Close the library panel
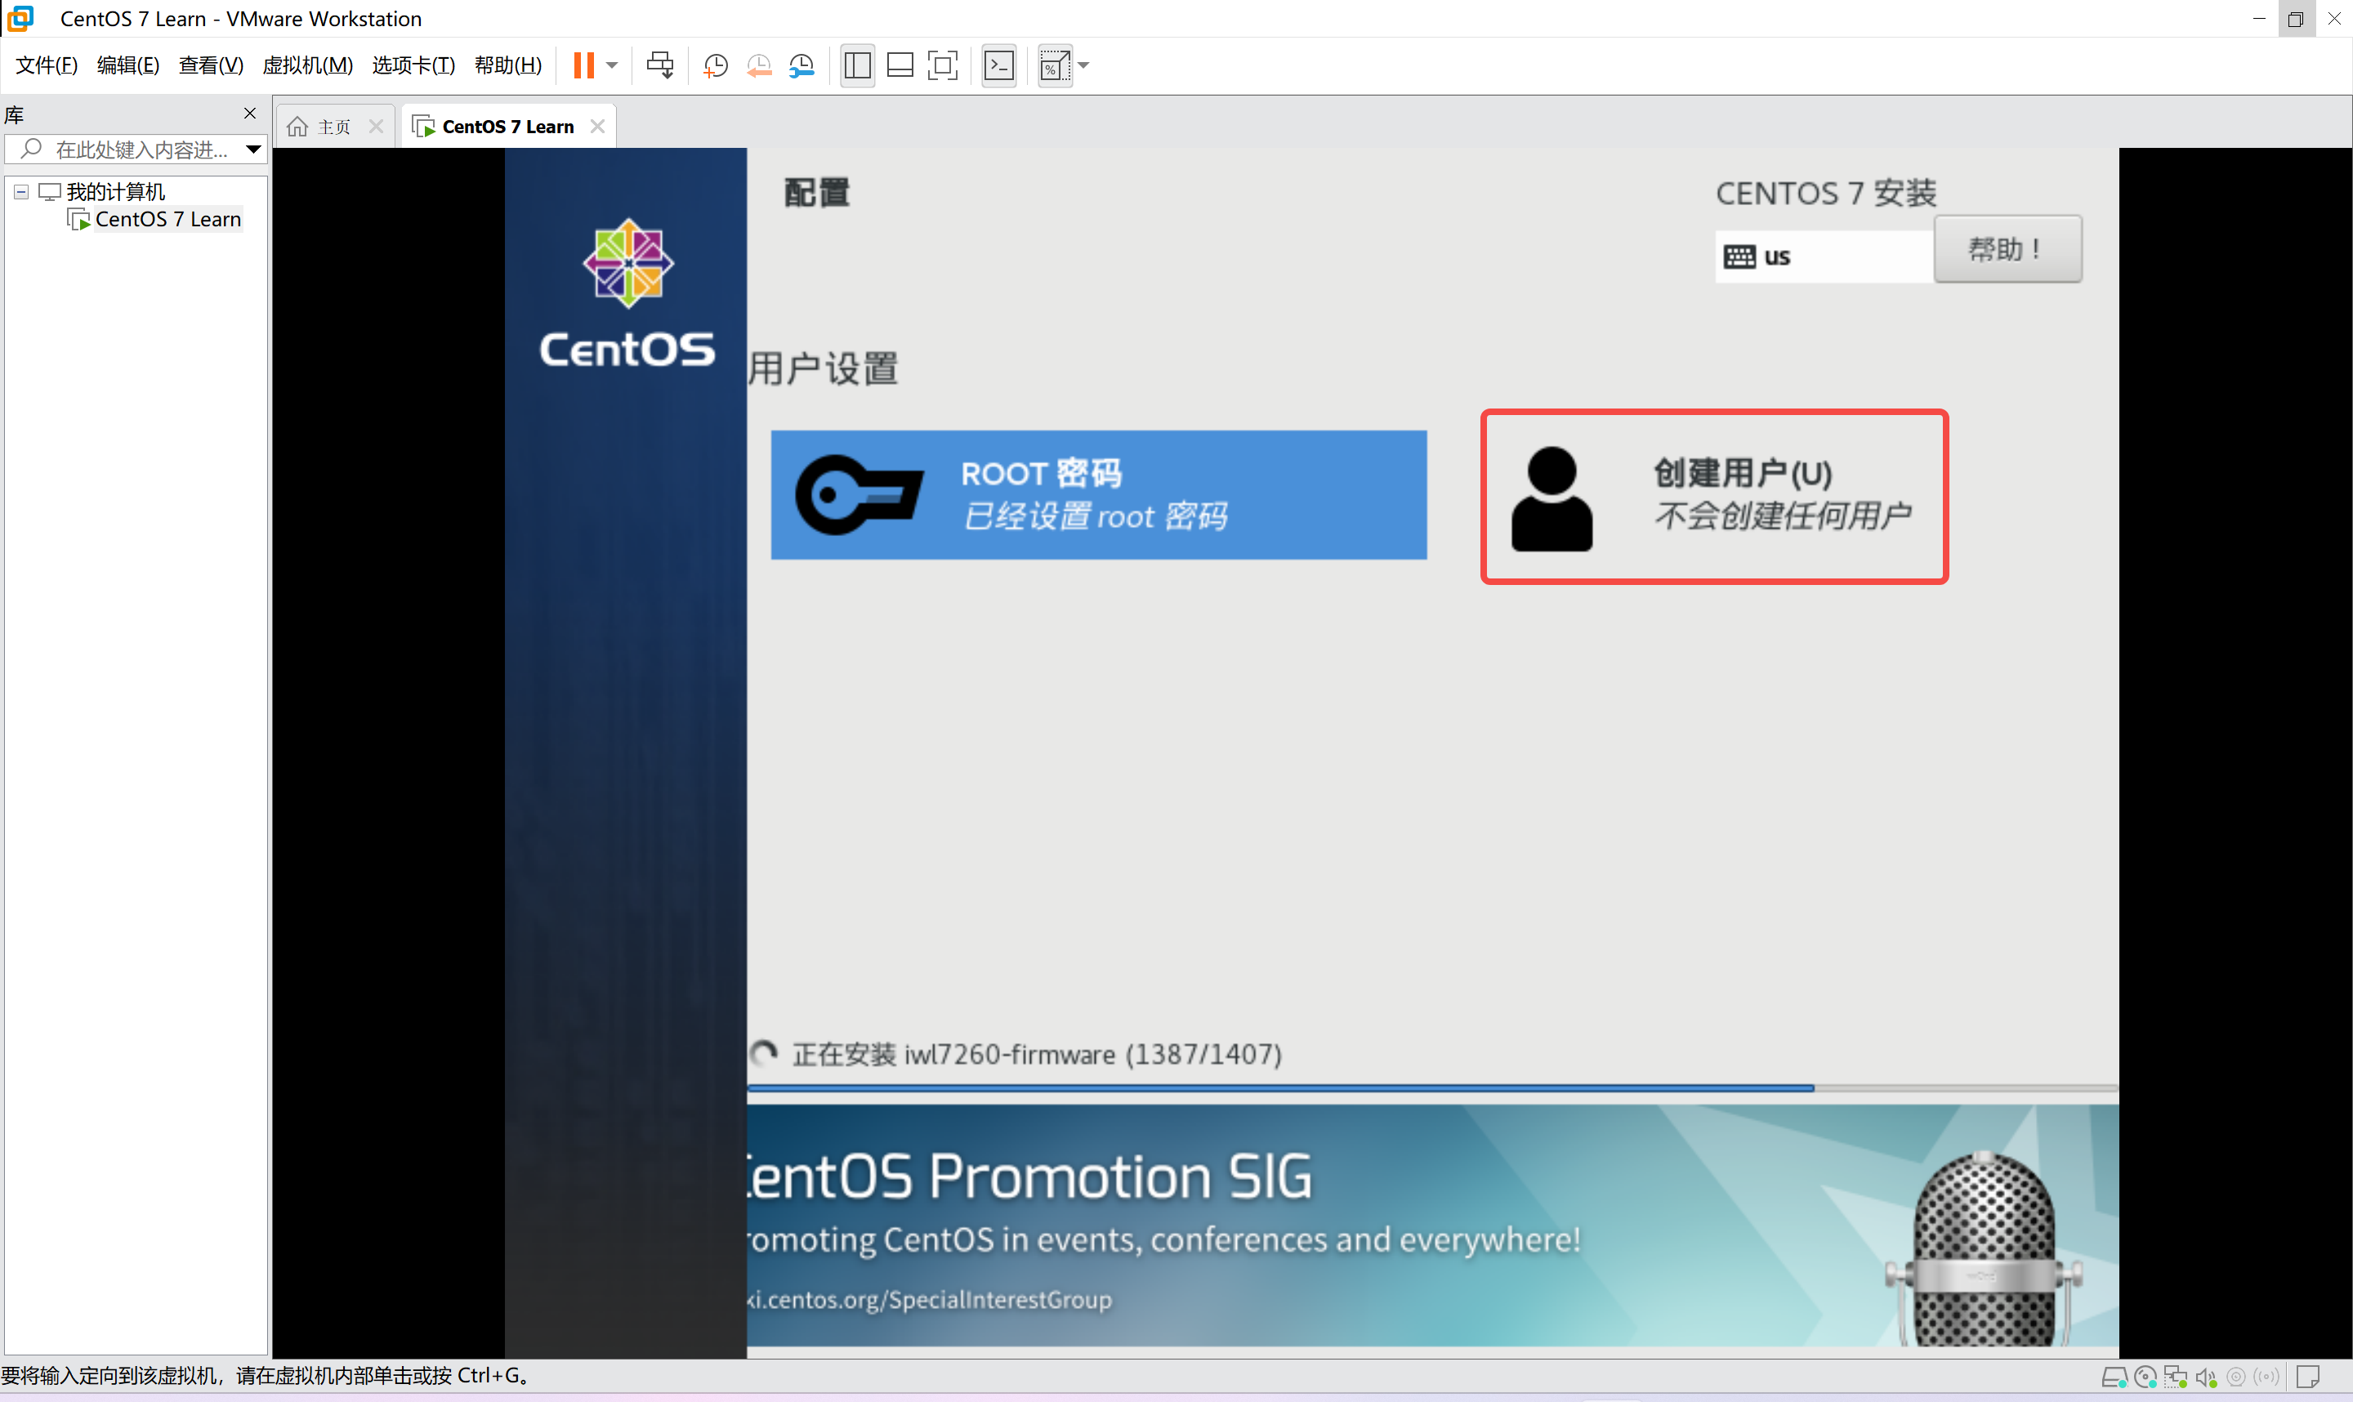 [x=249, y=114]
